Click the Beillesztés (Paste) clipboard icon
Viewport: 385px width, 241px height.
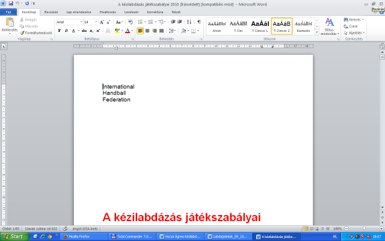pos(10,22)
